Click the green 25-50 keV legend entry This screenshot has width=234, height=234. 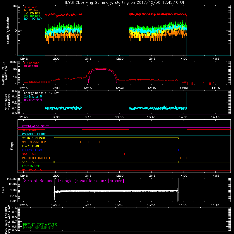32,16
